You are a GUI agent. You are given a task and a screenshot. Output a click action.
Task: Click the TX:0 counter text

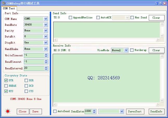point(57,18)
